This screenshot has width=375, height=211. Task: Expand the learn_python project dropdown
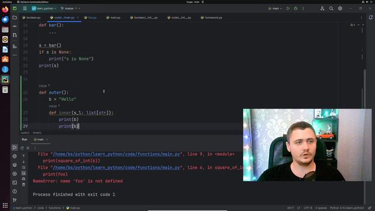44,8
